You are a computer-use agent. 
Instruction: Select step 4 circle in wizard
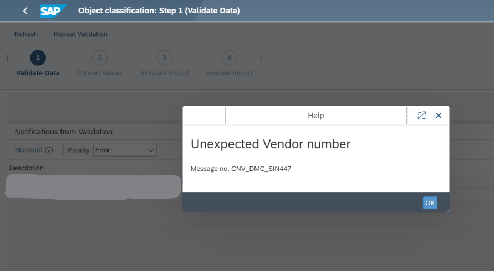230,58
